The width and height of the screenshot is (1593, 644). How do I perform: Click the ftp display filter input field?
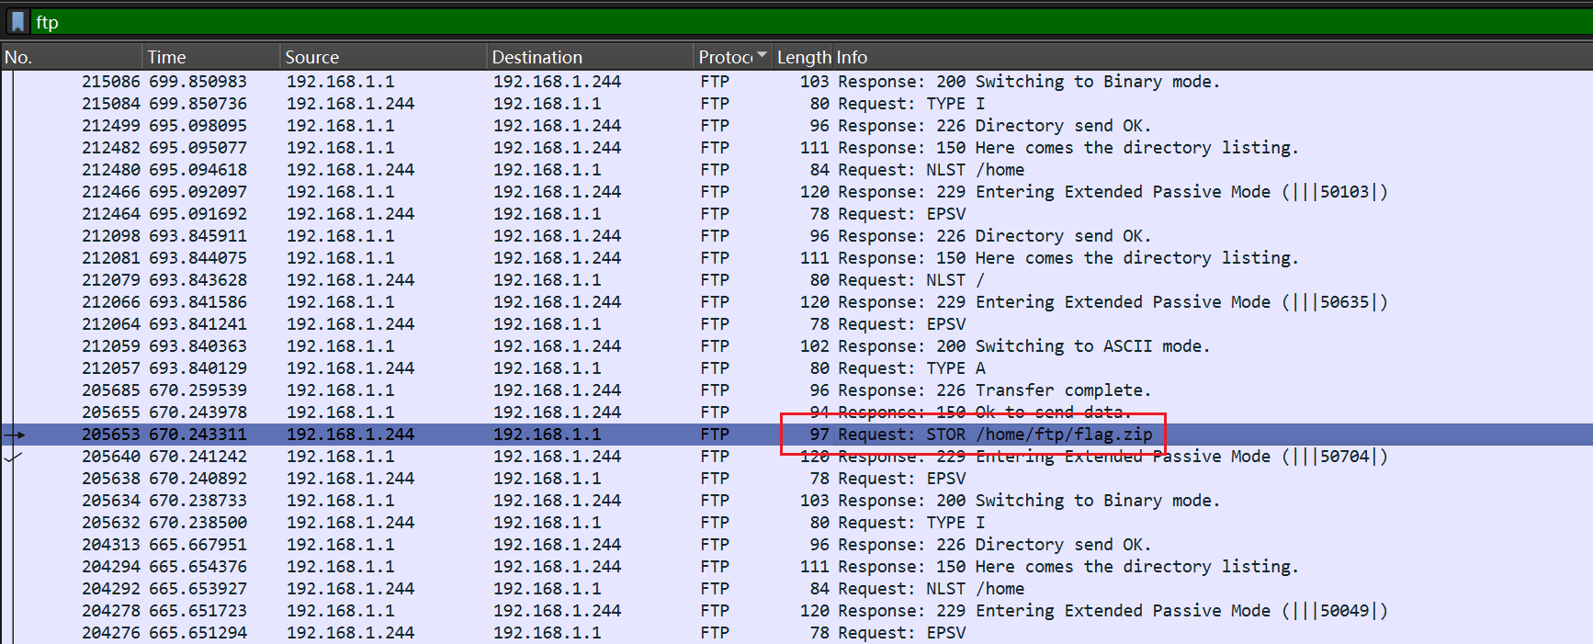735,22
